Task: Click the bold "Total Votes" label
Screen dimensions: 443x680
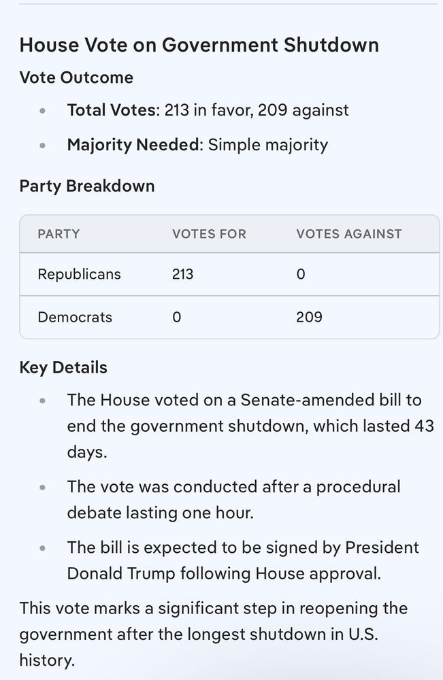Action: click(x=112, y=110)
